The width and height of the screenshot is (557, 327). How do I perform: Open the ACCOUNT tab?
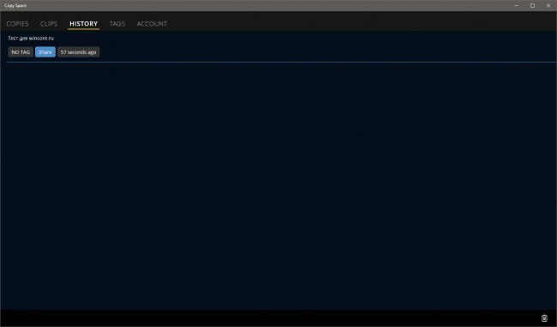(152, 24)
